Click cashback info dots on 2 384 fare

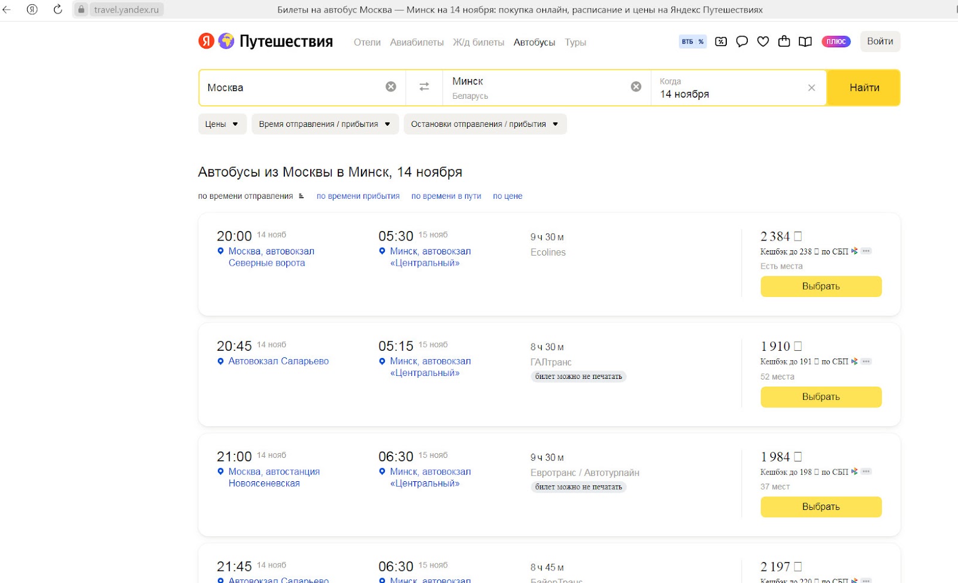tap(866, 251)
